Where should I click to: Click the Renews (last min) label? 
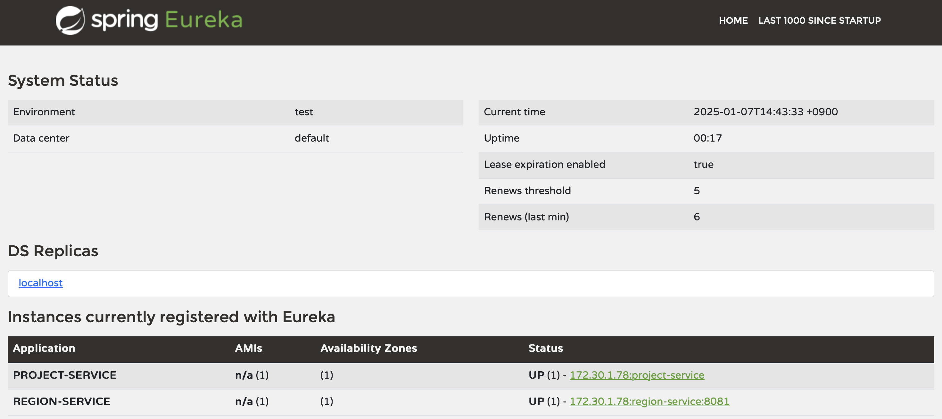coord(526,217)
